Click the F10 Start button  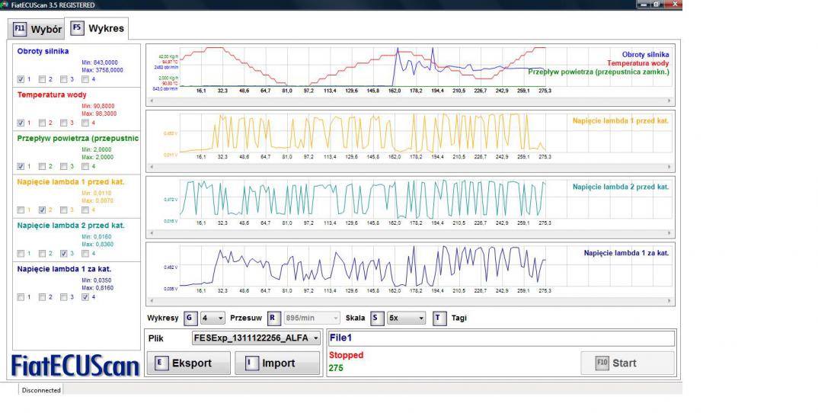627,363
